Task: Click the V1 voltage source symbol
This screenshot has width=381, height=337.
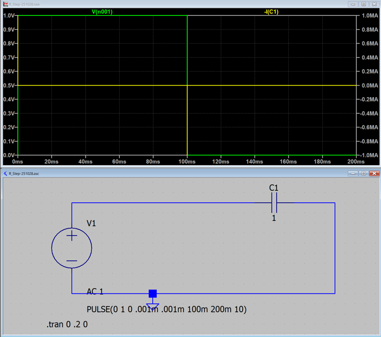Action: point(72,248)
